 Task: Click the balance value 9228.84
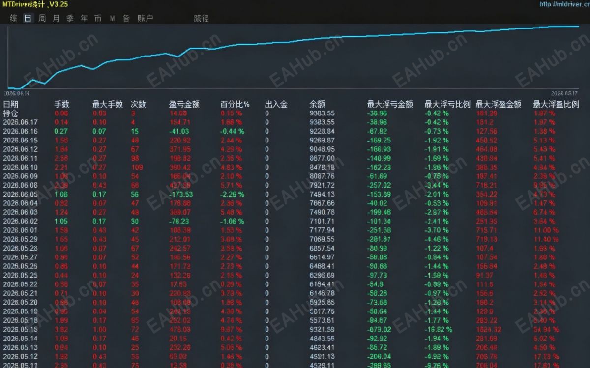pos(322,131)
